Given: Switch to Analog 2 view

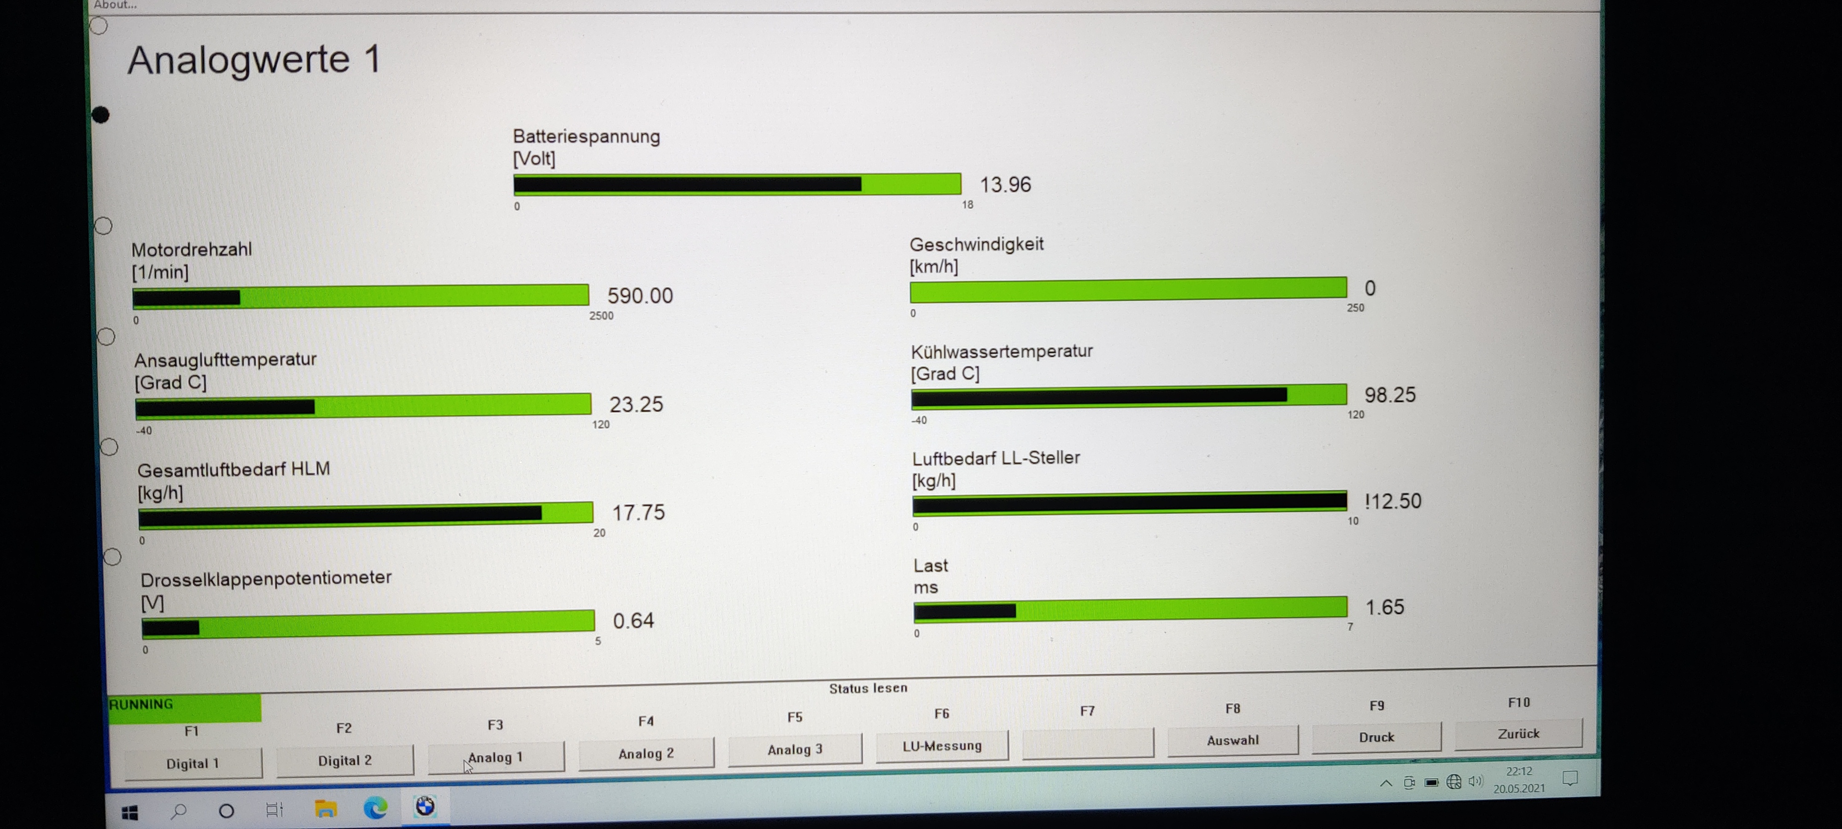Looking at the screenshot, I should [646, 754].
